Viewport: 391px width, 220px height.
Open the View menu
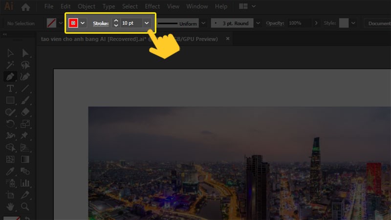[173, 6]
